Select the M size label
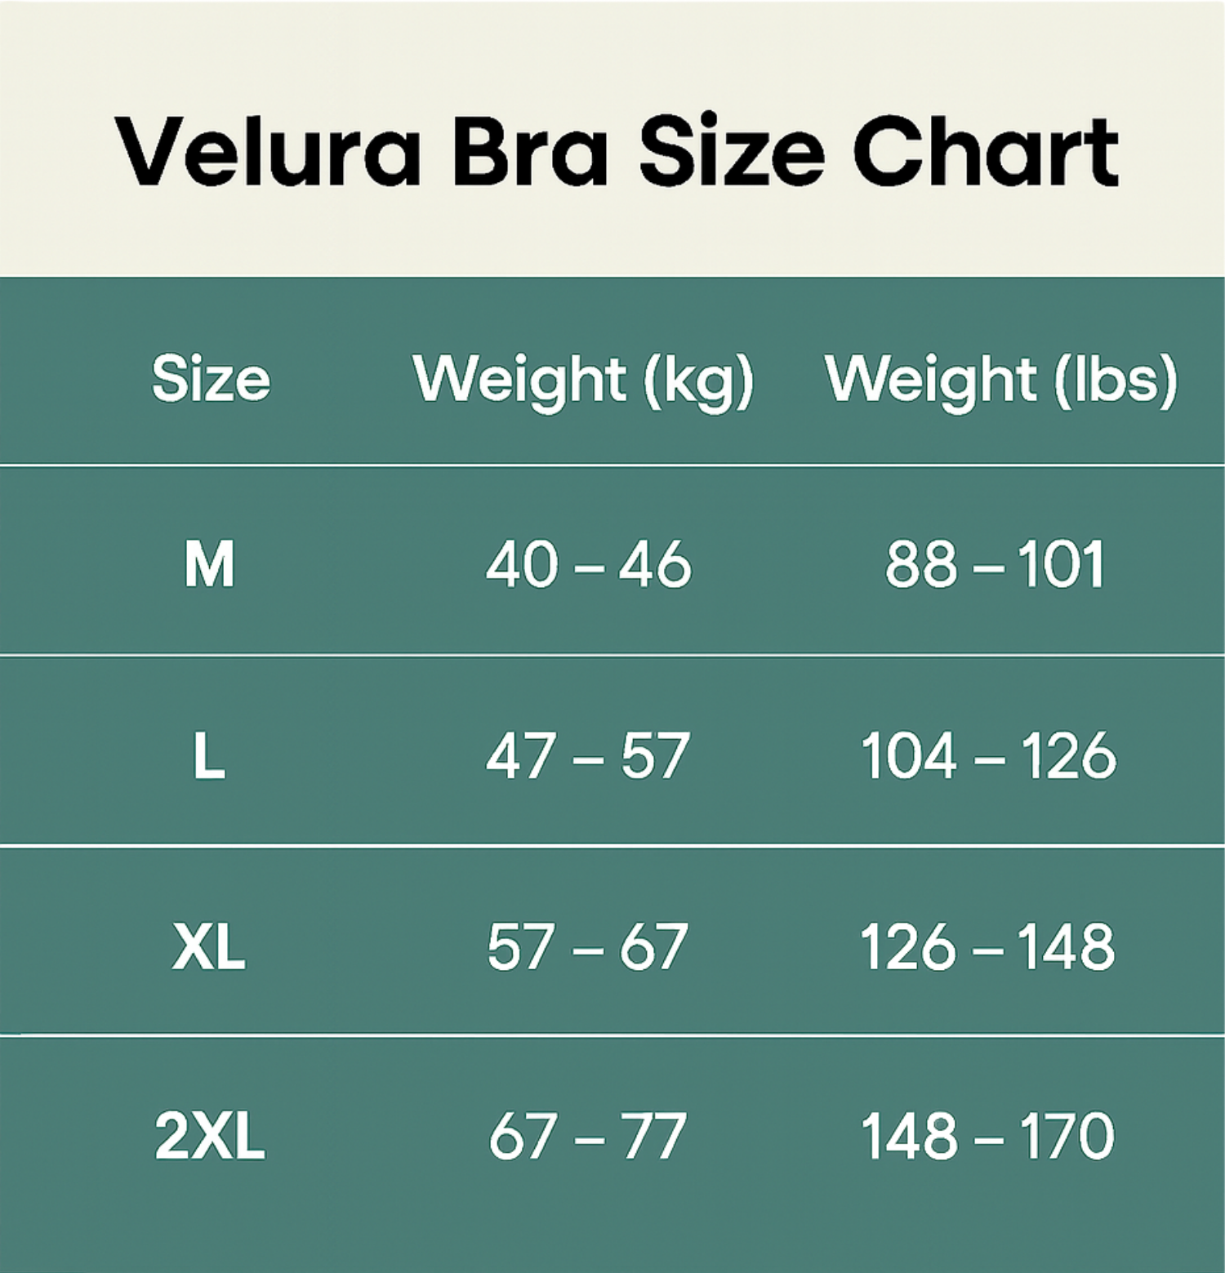Image resolution: width=1225 pixels, height=1273 pixels. (209, 564)
